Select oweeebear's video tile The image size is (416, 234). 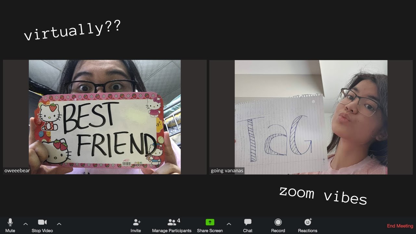(x=105, y=117)
